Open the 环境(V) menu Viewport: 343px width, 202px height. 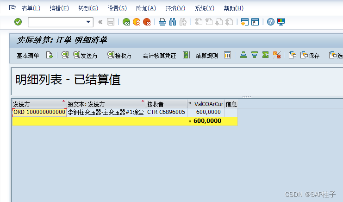175,8
